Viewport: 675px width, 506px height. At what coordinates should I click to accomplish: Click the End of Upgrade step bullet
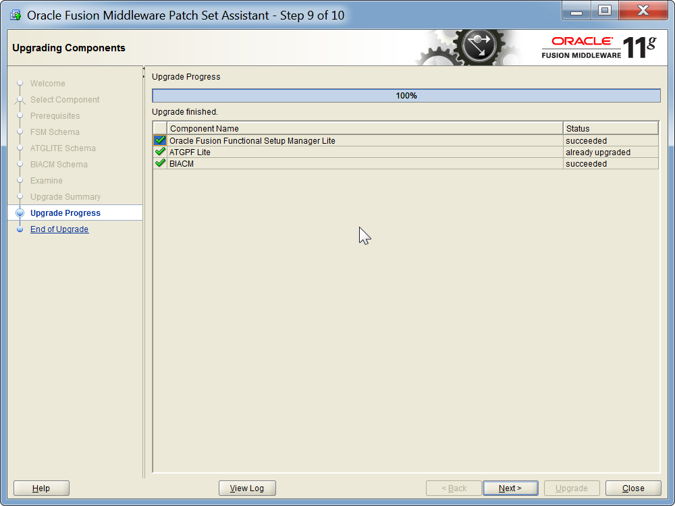click(x=20, y=229)
